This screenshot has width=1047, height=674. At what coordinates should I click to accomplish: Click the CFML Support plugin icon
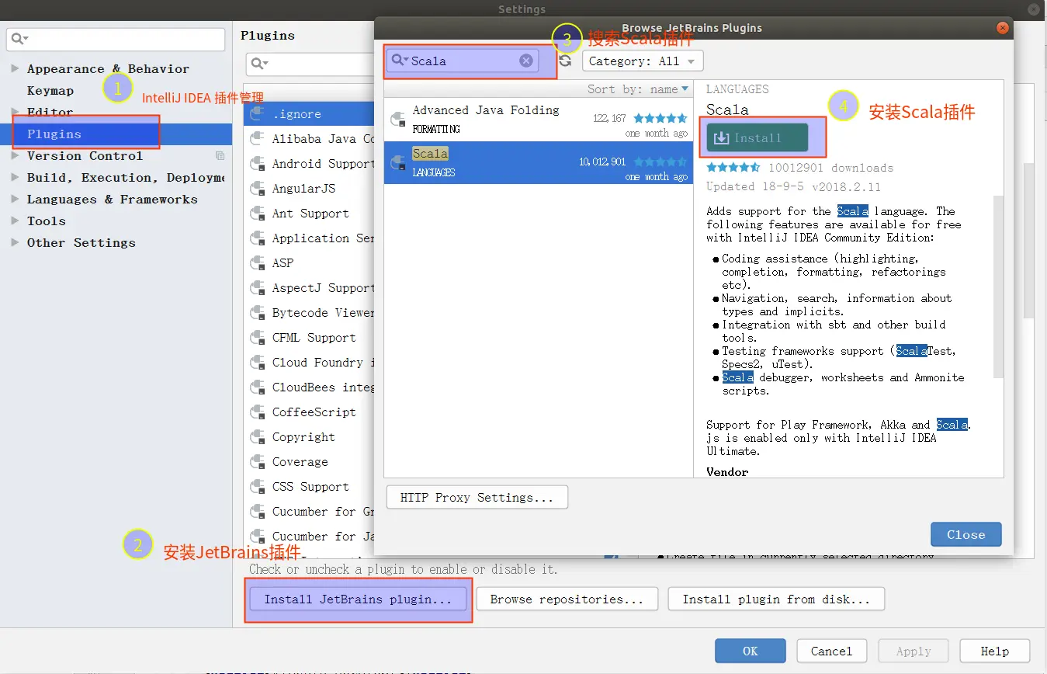click(x=258, y=338)
